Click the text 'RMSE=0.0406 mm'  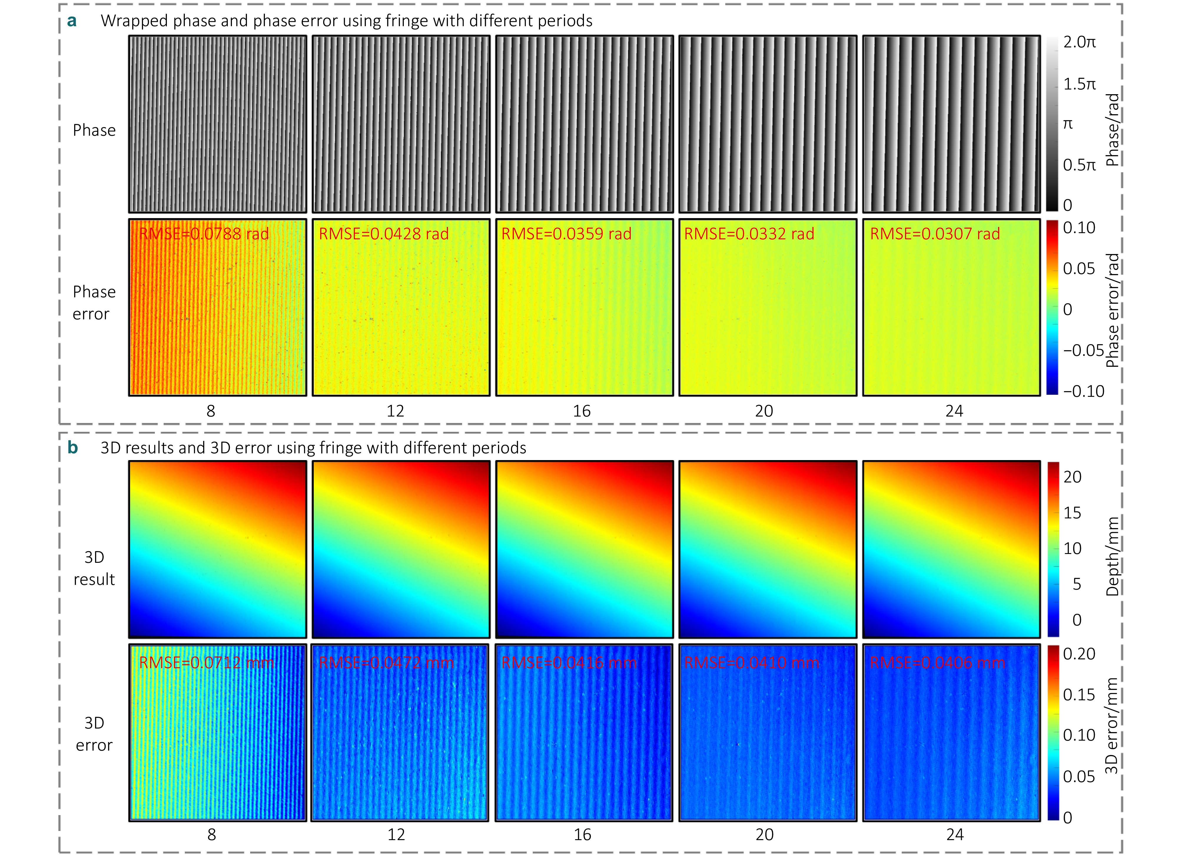tap(938, 663)
